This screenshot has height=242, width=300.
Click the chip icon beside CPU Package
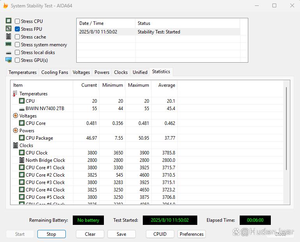tap(22, 138)
